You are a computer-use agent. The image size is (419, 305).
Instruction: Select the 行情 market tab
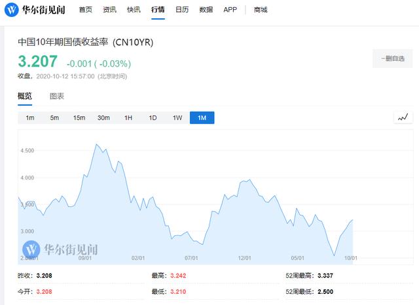tap(158, 10)
